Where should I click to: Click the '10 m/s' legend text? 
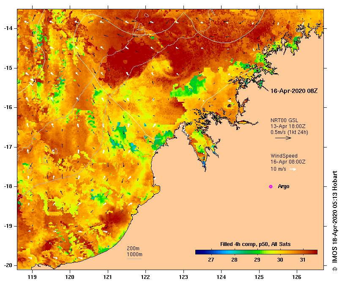click(278, 169)
